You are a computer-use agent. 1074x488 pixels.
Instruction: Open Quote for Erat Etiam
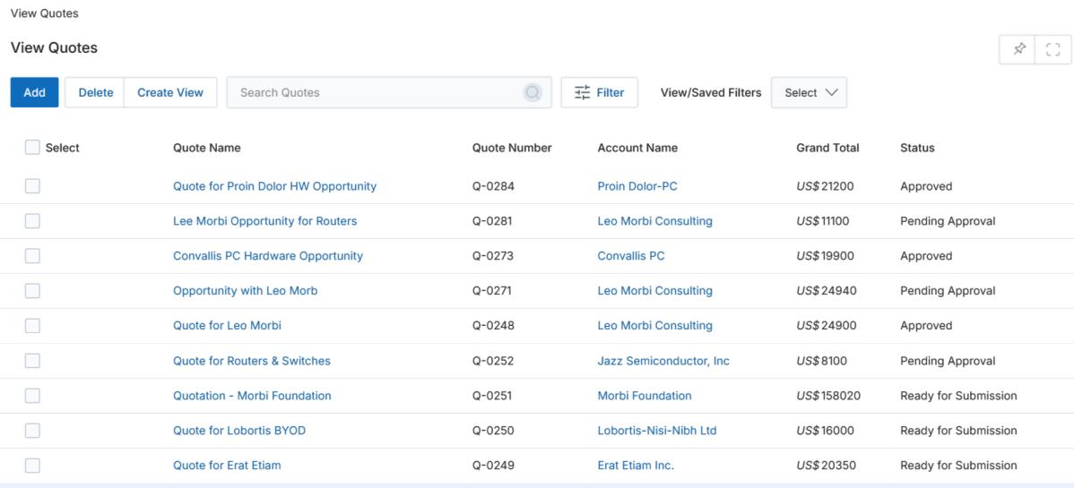click(x=227, y=466)
